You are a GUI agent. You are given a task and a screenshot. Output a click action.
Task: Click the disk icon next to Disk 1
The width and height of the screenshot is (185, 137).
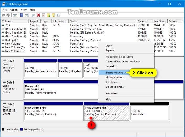tap(5, 82)
